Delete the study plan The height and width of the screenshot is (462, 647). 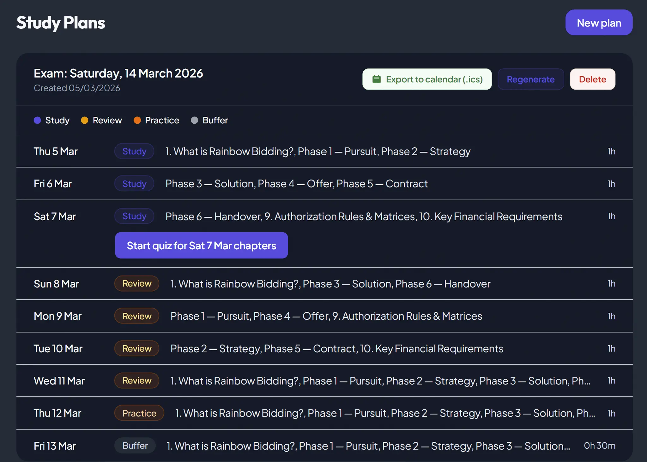click(x=592, y=79)
